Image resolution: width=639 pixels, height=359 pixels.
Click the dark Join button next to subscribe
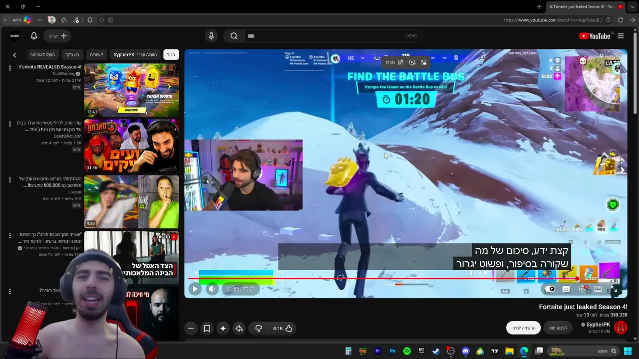pyautogui.click(x=558, y=328)
